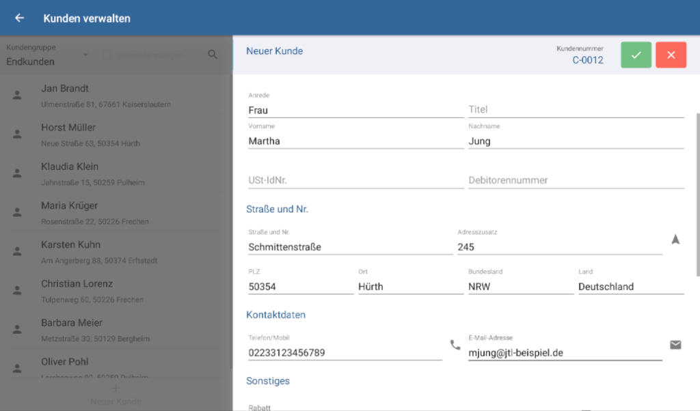This screenshot has height=411, width=700.
Task: Click the address navigation arrow icon
Action: click(675, 240)
